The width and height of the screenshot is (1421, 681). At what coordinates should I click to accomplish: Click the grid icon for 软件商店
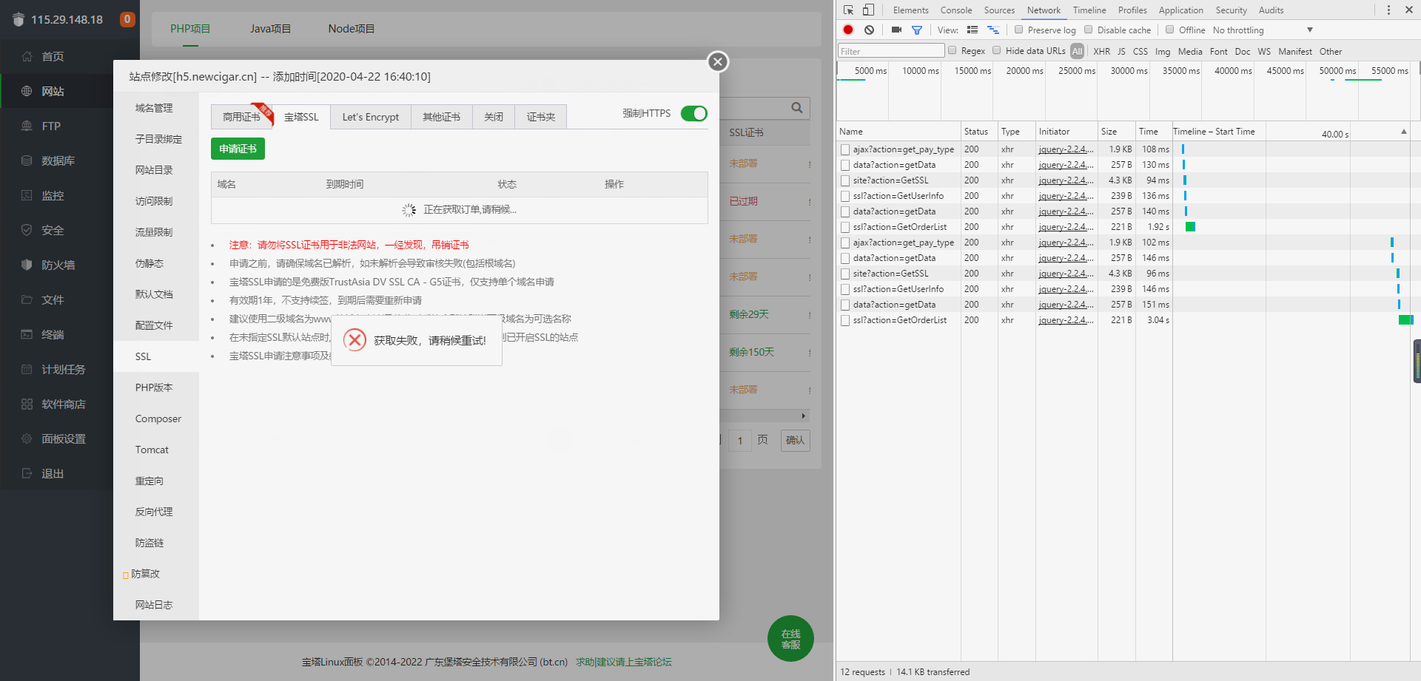[x=27, y=404]
